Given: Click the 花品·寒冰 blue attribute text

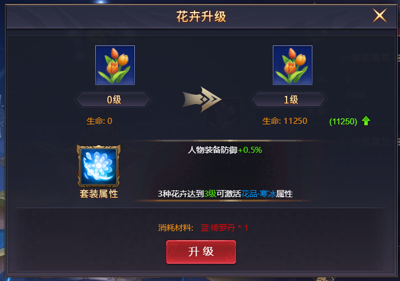Looking at the screenshot, I should [x=259, y=194].
